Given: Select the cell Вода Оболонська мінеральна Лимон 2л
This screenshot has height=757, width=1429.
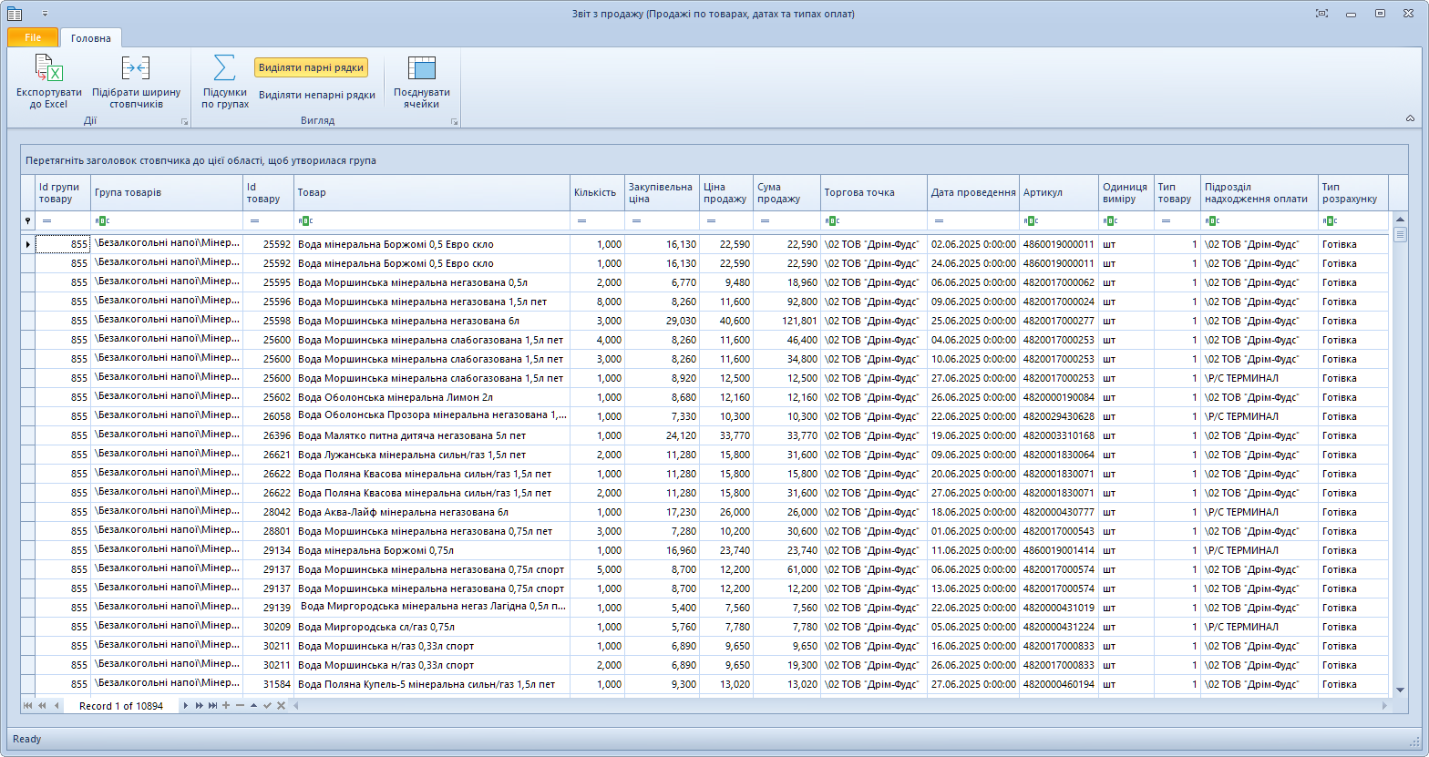Looking at the screenshot, I should click(432, 397).
